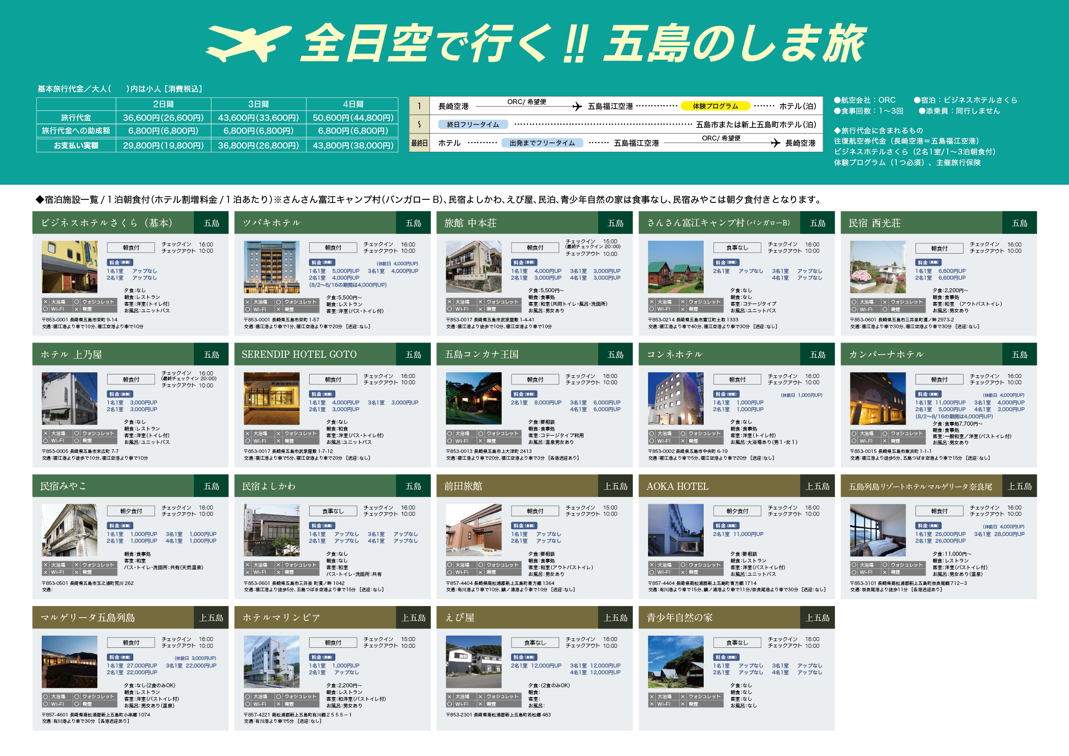Click the 最終日 row label in itinerary

(x=419, y=143)
